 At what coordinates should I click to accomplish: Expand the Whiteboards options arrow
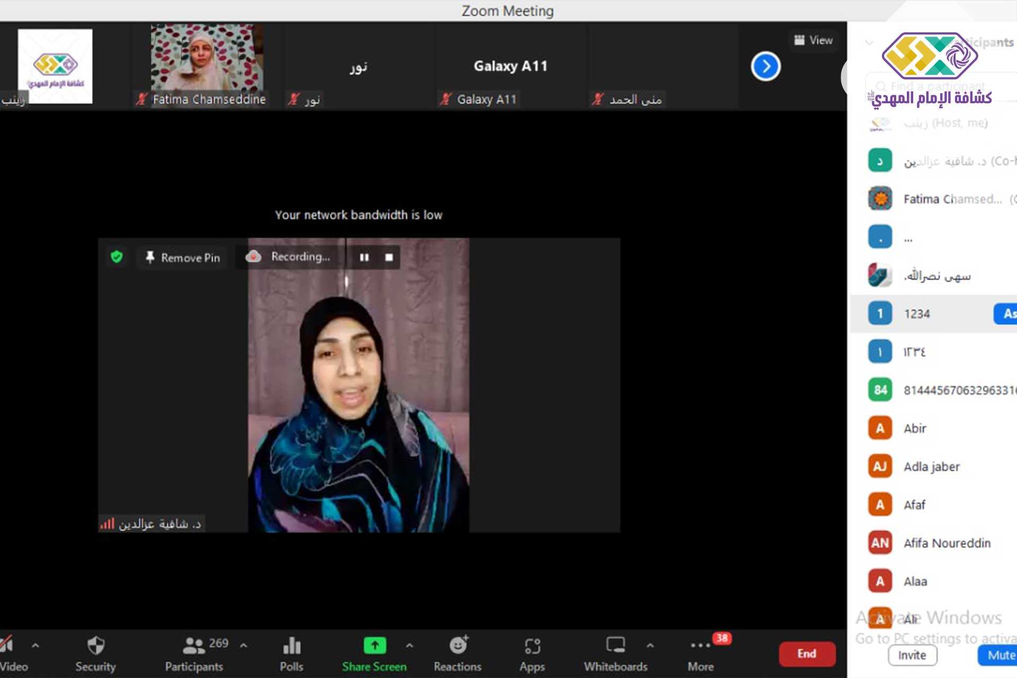(650, 645)
